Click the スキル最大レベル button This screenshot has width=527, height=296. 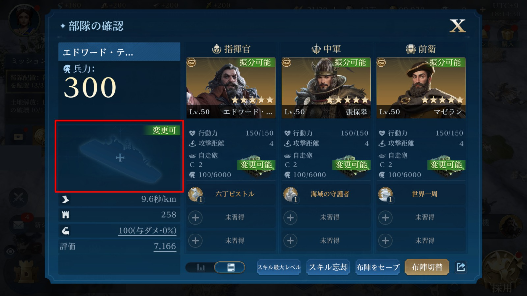pyautogui.click(x=279, y=267)
